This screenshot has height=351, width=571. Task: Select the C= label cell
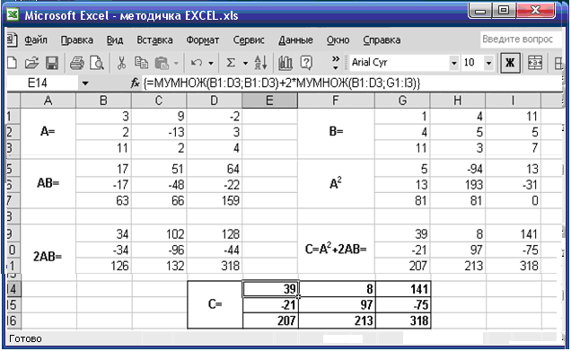215,304
